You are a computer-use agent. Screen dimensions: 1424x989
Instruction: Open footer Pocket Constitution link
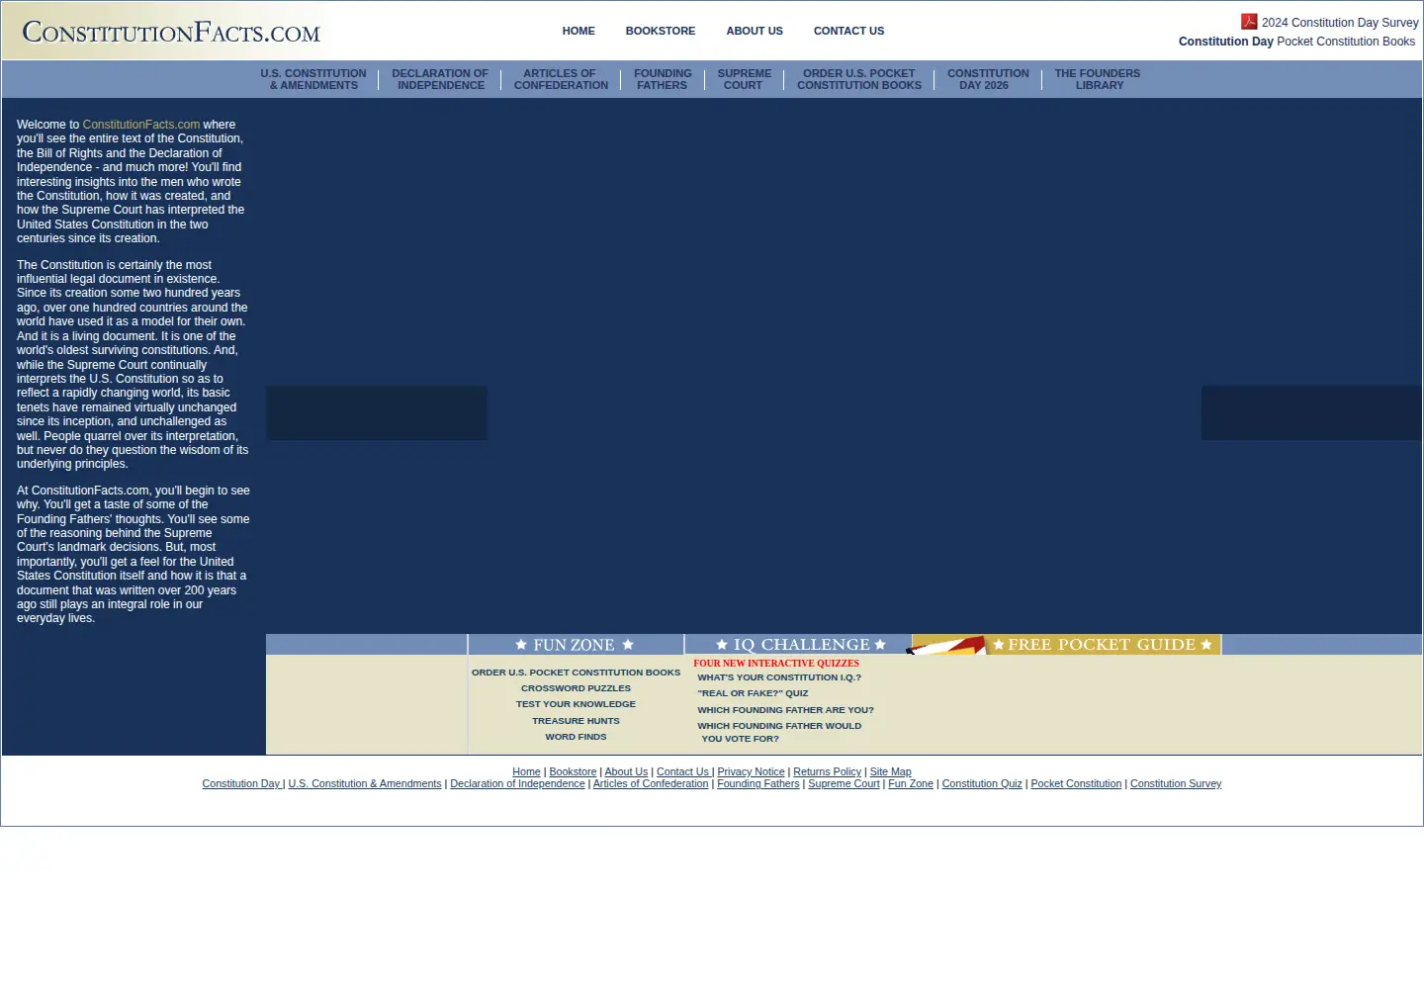(1076, 784)
